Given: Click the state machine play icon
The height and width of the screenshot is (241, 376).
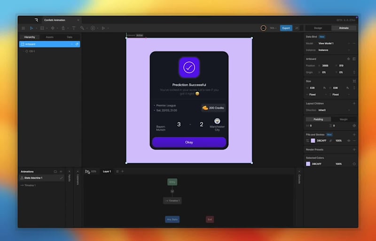Looking at the screenshot, I should (87, 172).
